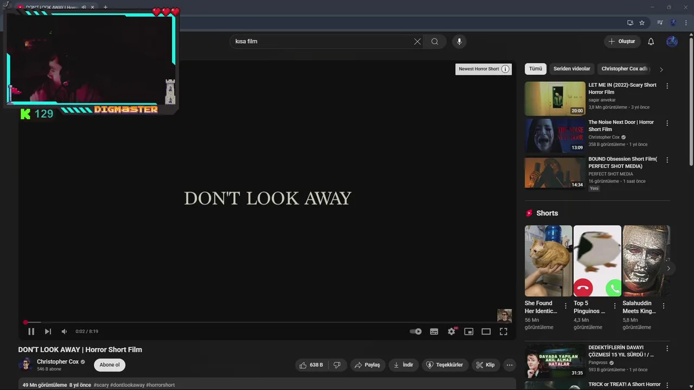This screenshot has width=694, height=390.
Task: Switch to miniplayer mode
Action: coord(469,331)
